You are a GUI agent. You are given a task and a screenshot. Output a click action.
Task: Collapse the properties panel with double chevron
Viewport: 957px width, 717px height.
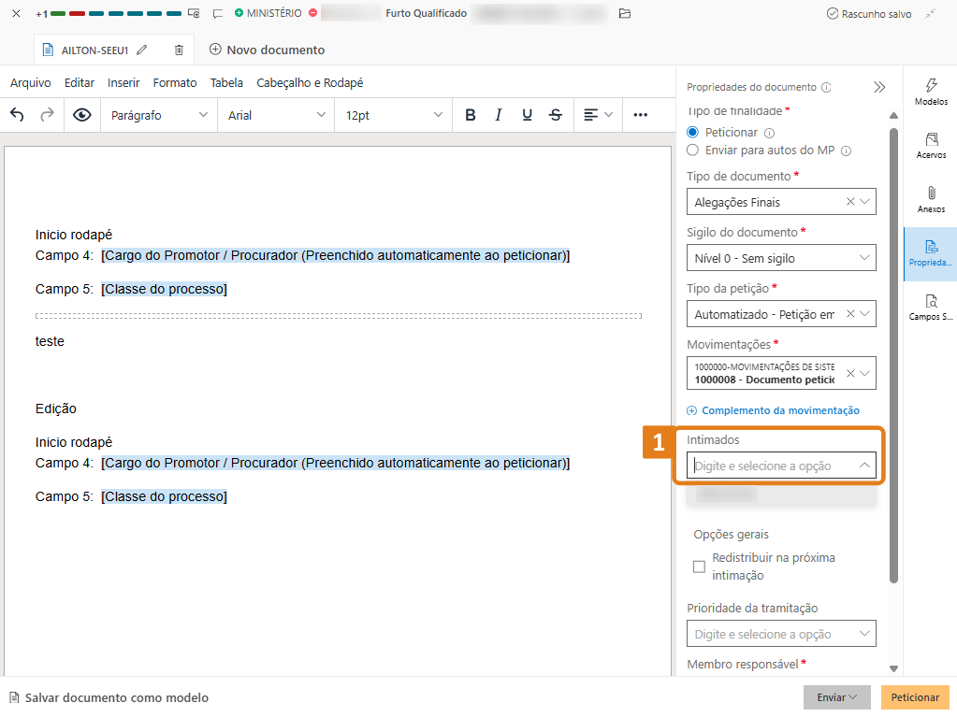pyautogui.click(x=879, y=87)
